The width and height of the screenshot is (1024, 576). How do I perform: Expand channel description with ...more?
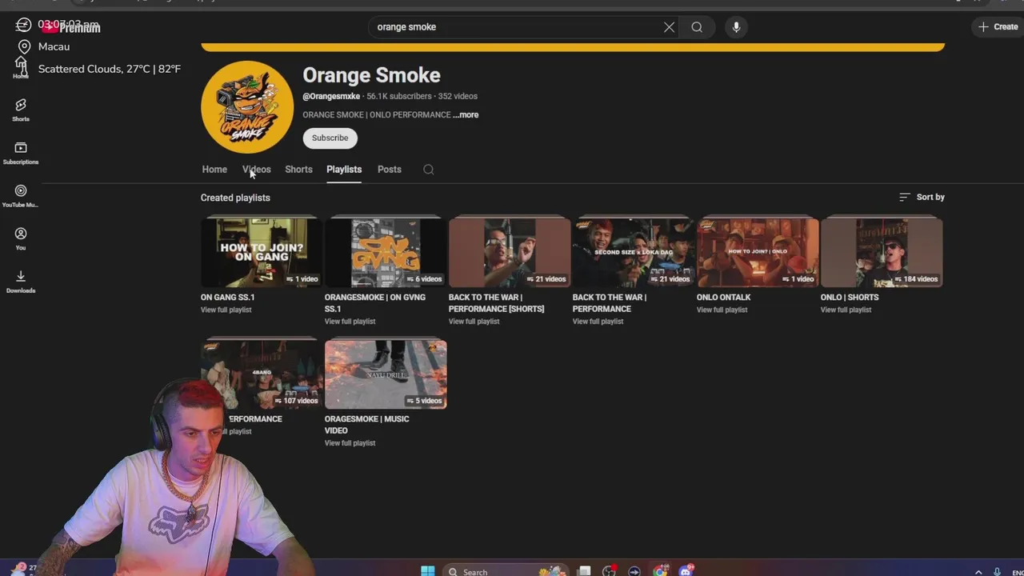coord(466,115)
